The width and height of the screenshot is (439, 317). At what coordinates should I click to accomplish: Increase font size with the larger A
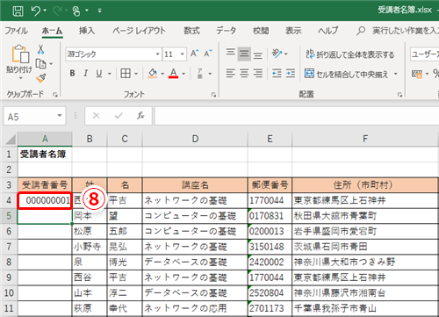(x=195, y=54)
